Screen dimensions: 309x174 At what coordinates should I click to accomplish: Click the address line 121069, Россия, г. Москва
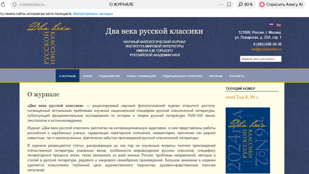(260, 32)
